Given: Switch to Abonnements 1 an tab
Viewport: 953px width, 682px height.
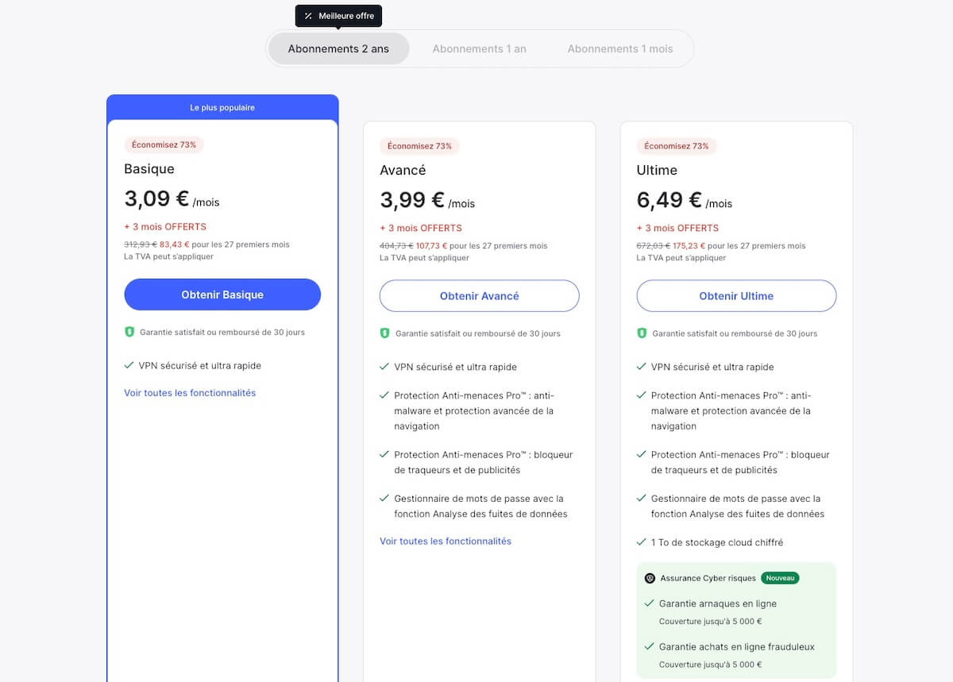Looking at the screenshot, I should (480, 48).
